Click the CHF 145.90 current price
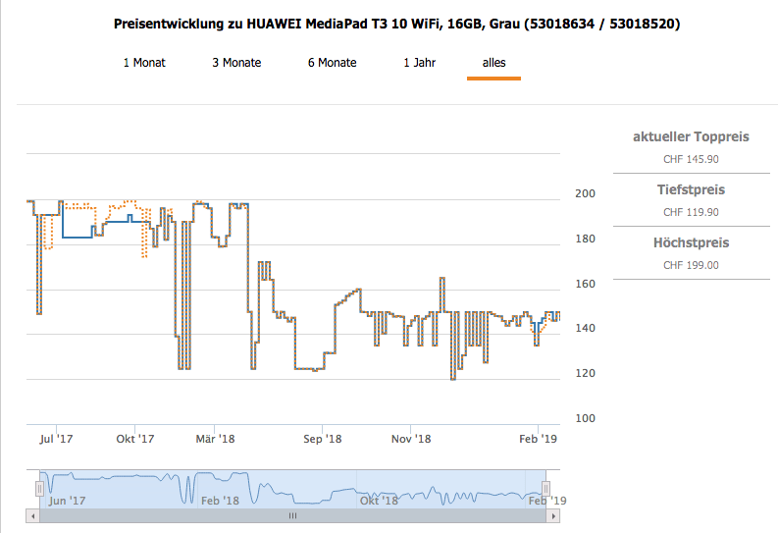 click(x=691, y=159)
